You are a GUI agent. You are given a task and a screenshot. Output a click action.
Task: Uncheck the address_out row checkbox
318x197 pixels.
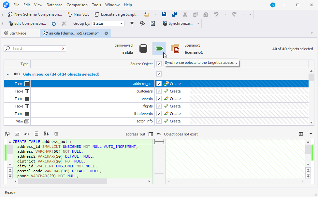(x=159, y=84)
